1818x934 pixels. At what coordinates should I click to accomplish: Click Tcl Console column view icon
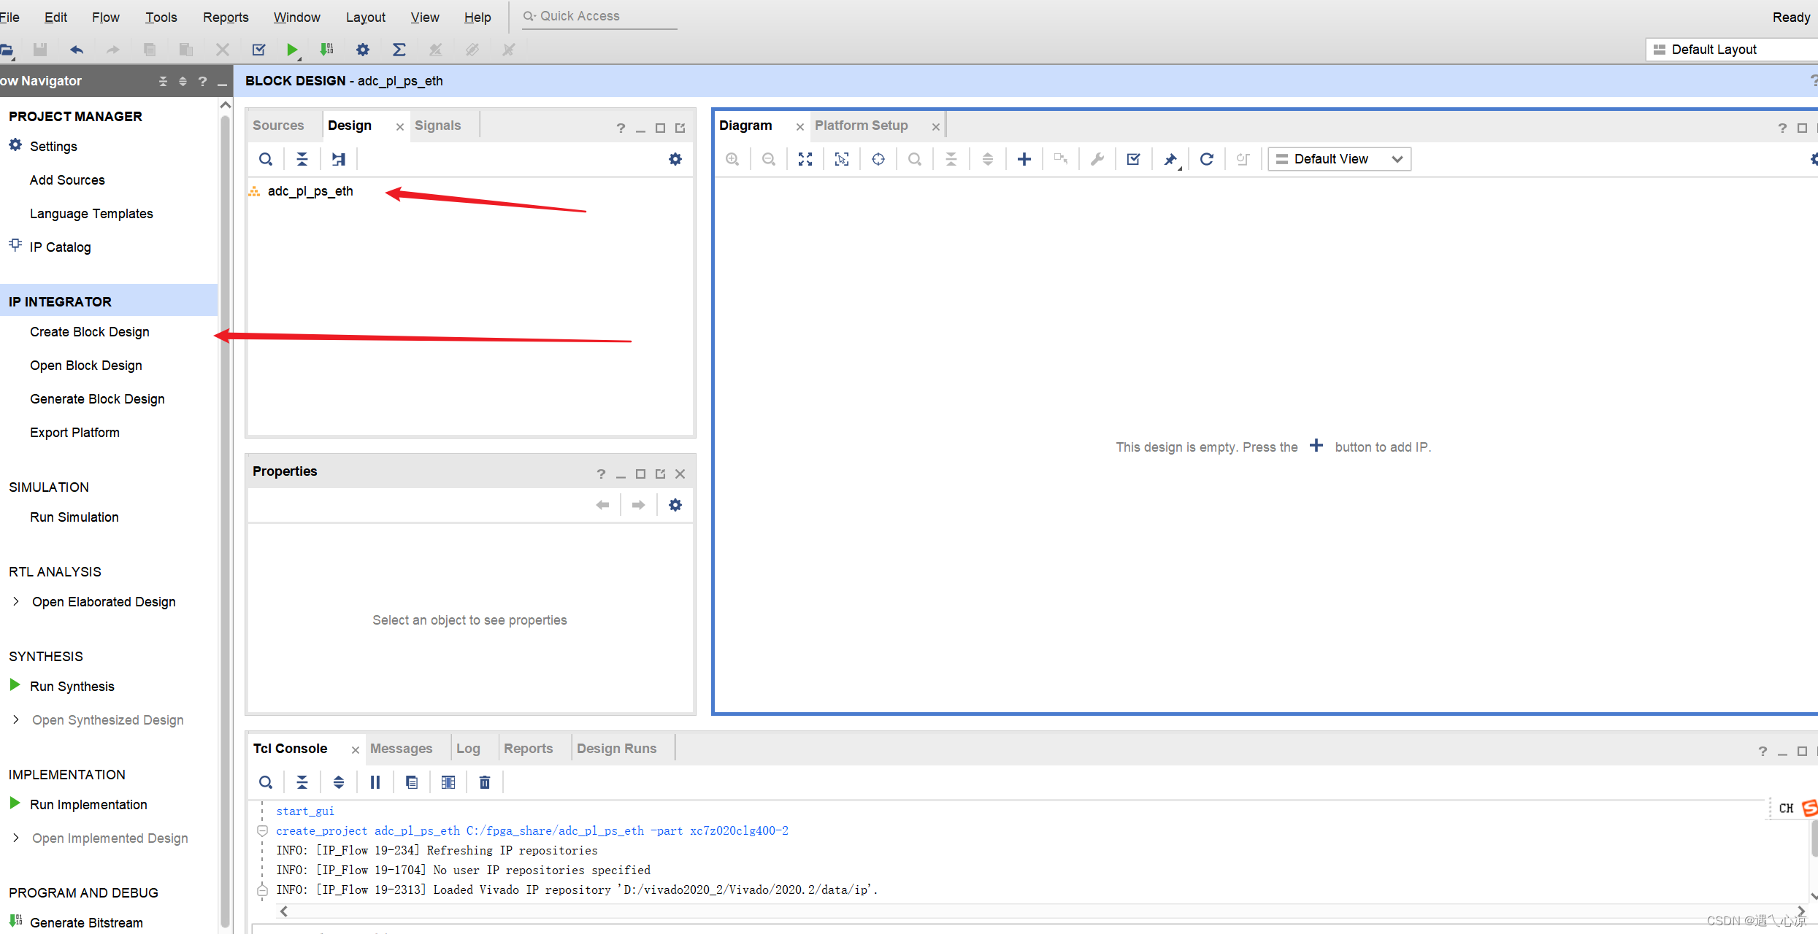point(448,782)
